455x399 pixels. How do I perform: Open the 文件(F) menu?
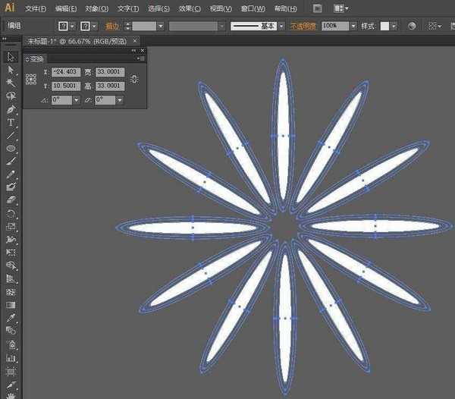pyautogui.click(x=35, y=8)
